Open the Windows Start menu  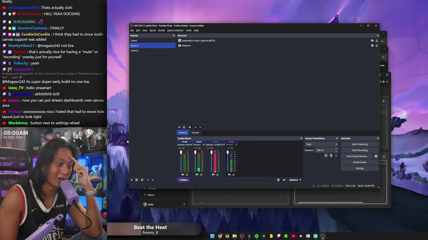[212, 236]
